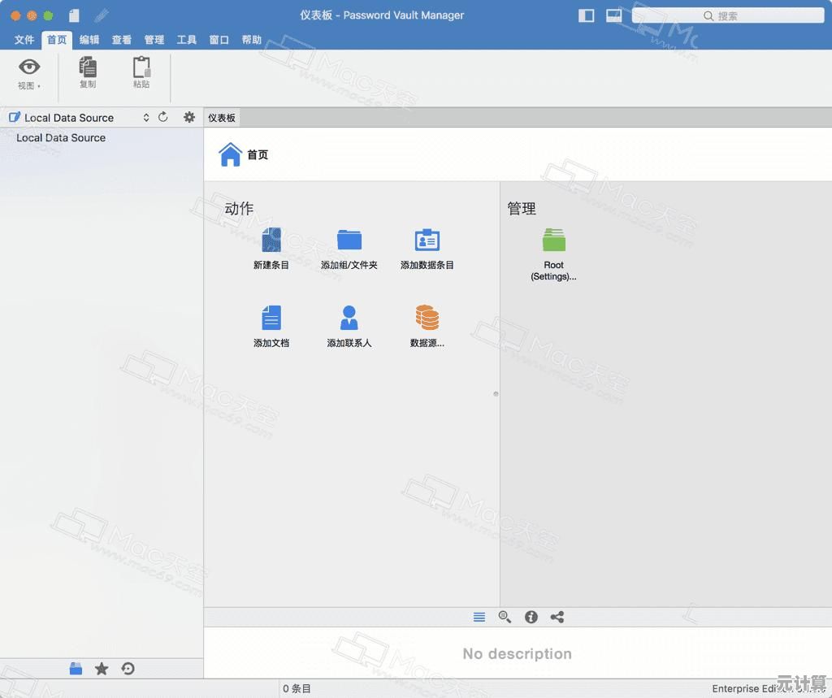Show favorites with the star icon
The width and height of the screenshot is (832, 698).
pos(102,669)
